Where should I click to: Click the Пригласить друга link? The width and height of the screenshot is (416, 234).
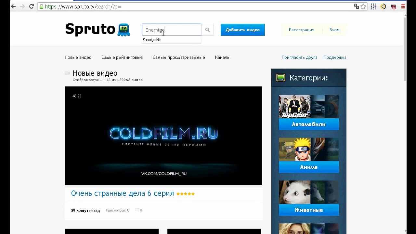pos(300,58)
